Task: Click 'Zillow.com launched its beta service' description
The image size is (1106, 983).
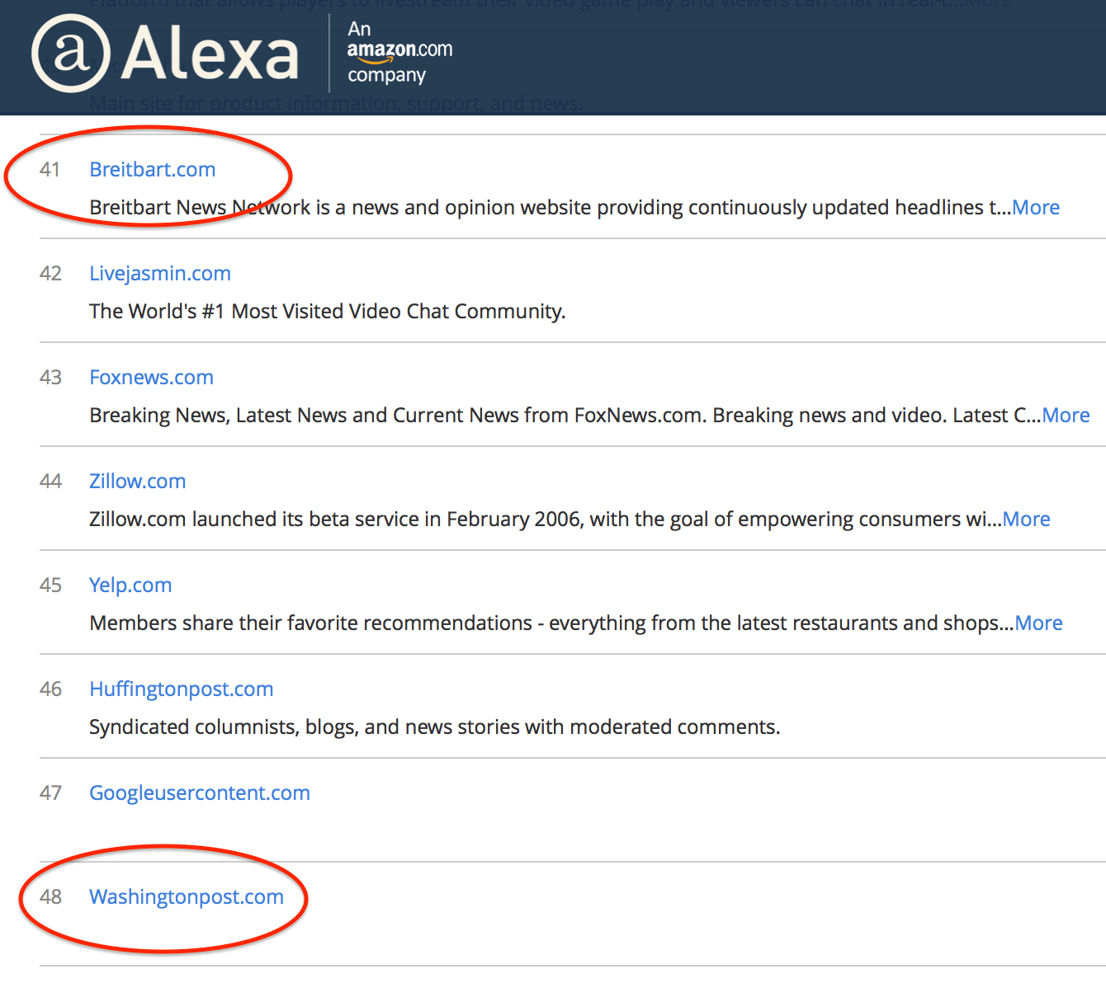Action: point(546,519)
